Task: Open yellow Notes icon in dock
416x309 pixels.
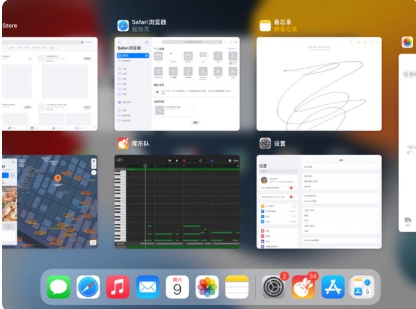Action: pos(237,287)
